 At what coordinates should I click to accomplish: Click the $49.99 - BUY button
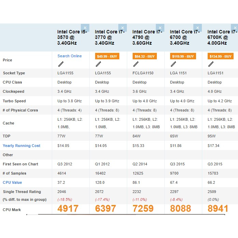click(x=107, y=56)
